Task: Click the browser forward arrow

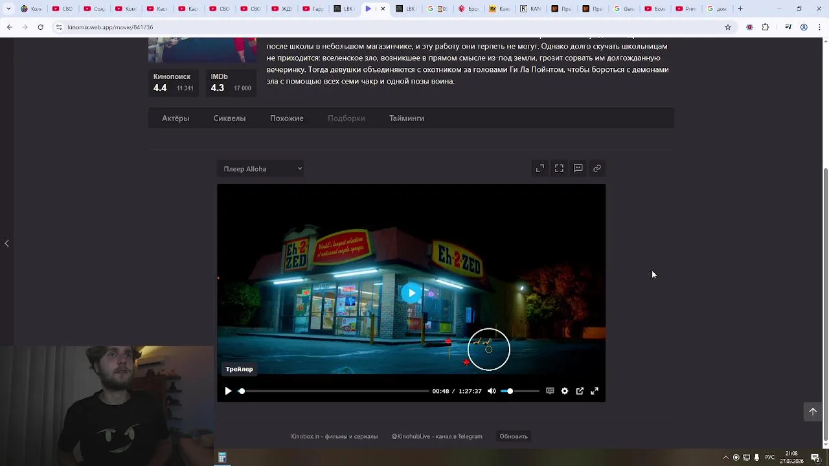Action: pos(25,27)
